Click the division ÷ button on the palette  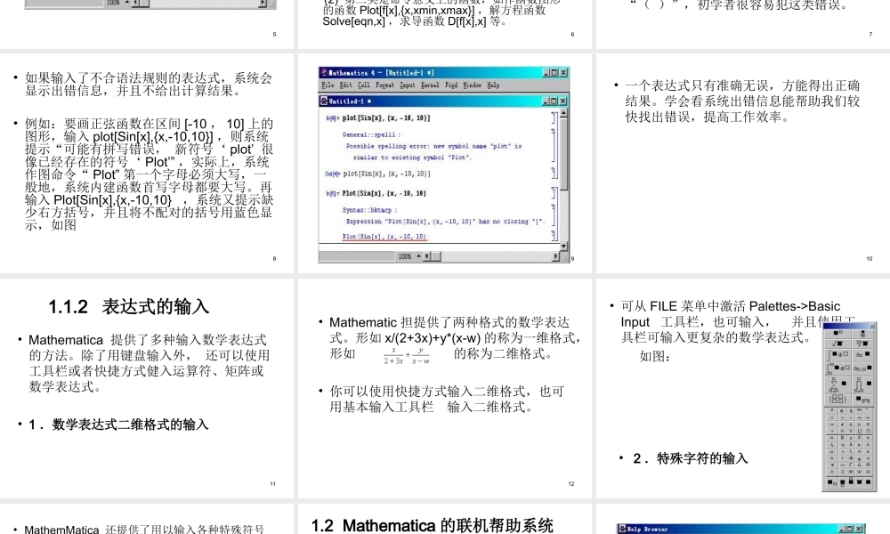(x=843, y=416)
